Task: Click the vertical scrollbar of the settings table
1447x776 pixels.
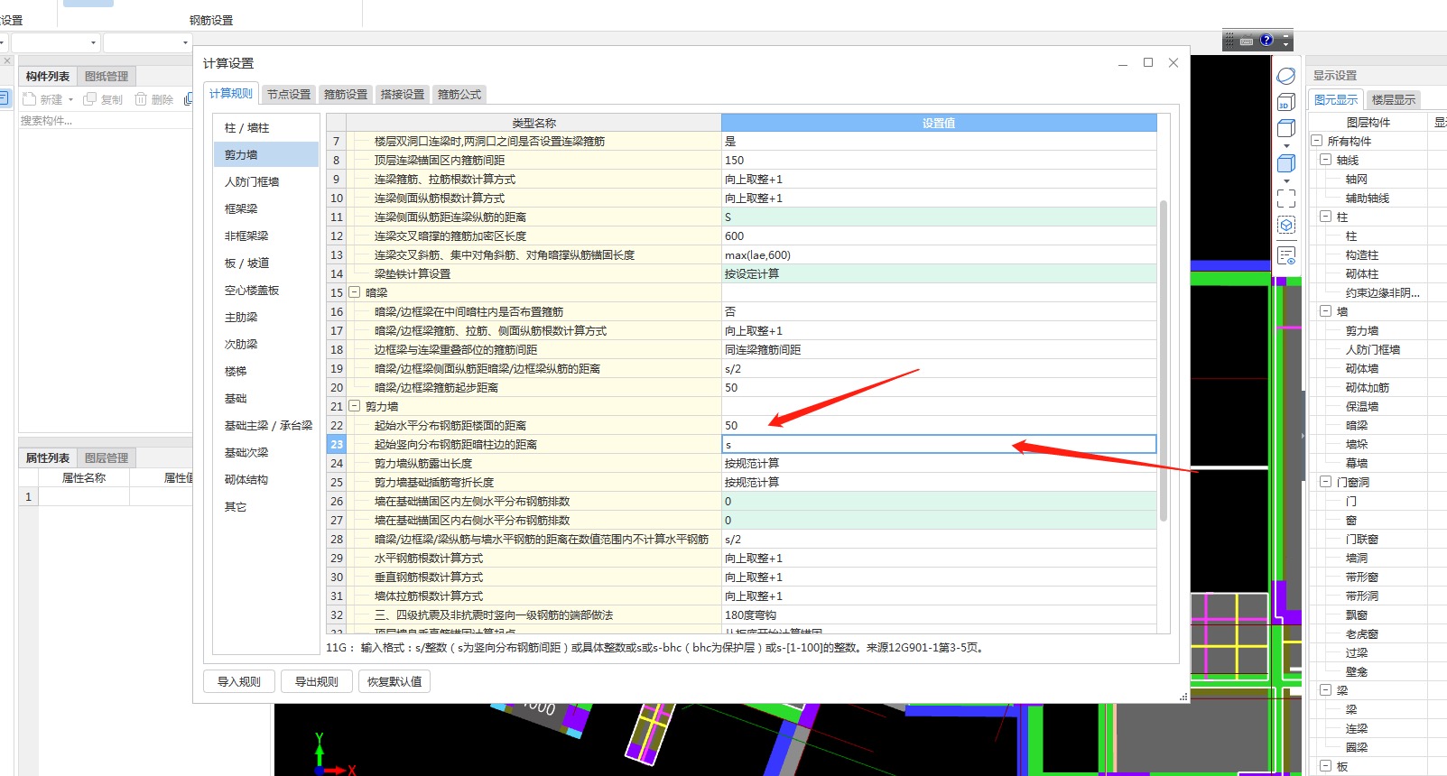Action: [1164, 361]
